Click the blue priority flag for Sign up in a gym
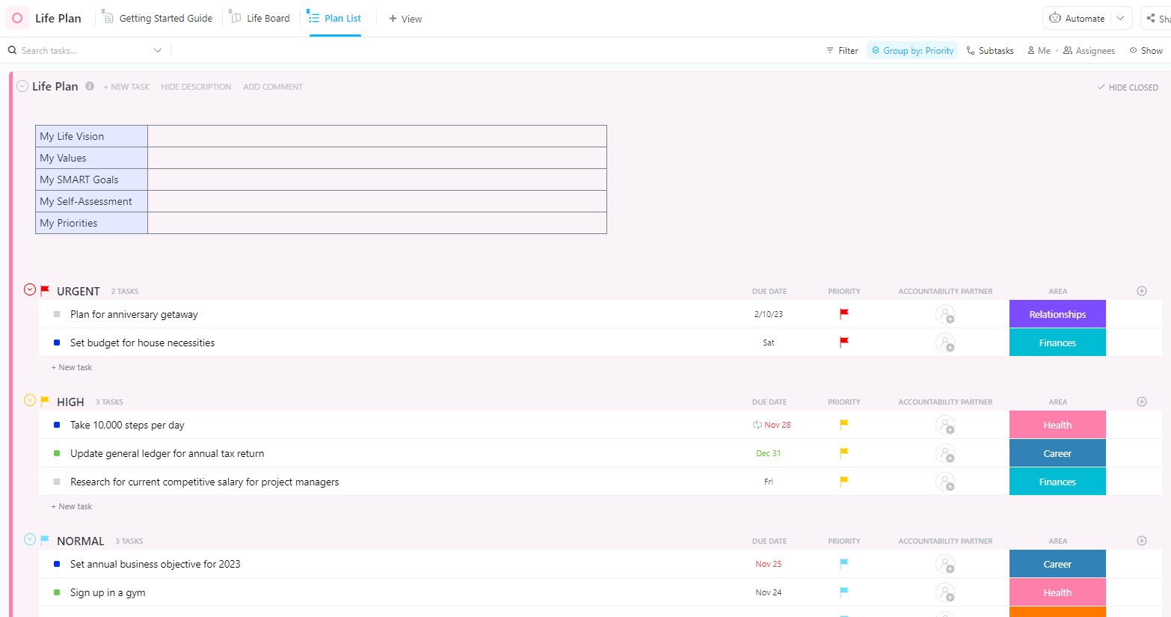This screenshot has width=1171, height=617. click(843, 592)
